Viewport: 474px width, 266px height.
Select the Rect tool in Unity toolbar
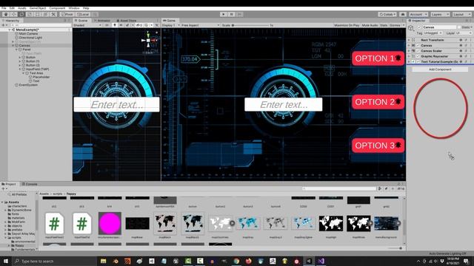[x=38, y=14]
